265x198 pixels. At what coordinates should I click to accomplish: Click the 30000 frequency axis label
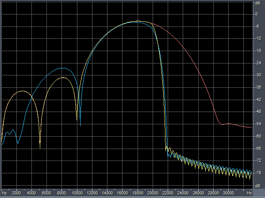[228, 193]
